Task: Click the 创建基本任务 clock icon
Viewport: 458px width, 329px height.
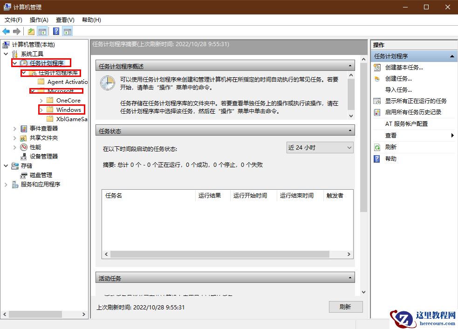Action: click(x=377, y=67)
